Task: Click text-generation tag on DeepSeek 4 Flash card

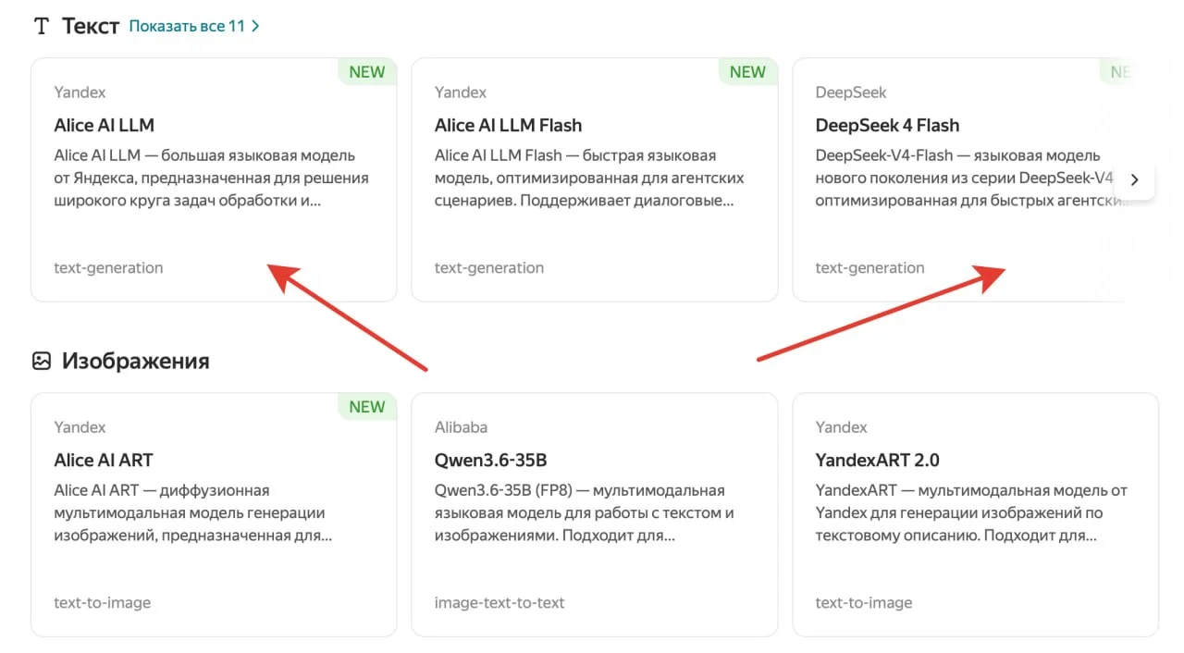Action: [x=870, y=268]
